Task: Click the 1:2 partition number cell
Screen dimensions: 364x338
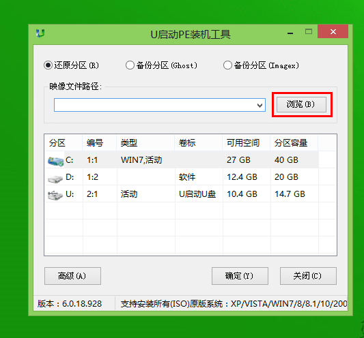Action: tap(92, 177)
